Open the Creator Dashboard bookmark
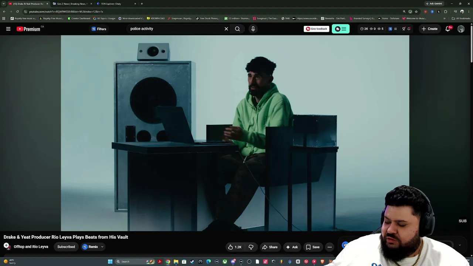This screenshot has height=266, width=473. [x=79, y=18]
